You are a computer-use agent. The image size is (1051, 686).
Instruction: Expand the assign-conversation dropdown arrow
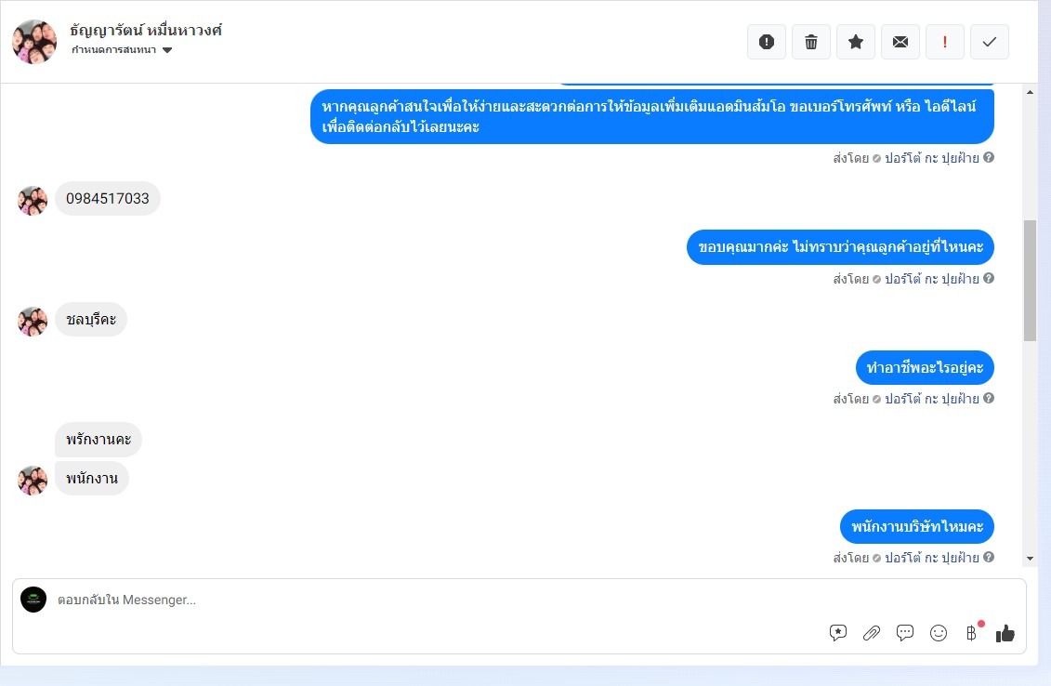(167, 50)
